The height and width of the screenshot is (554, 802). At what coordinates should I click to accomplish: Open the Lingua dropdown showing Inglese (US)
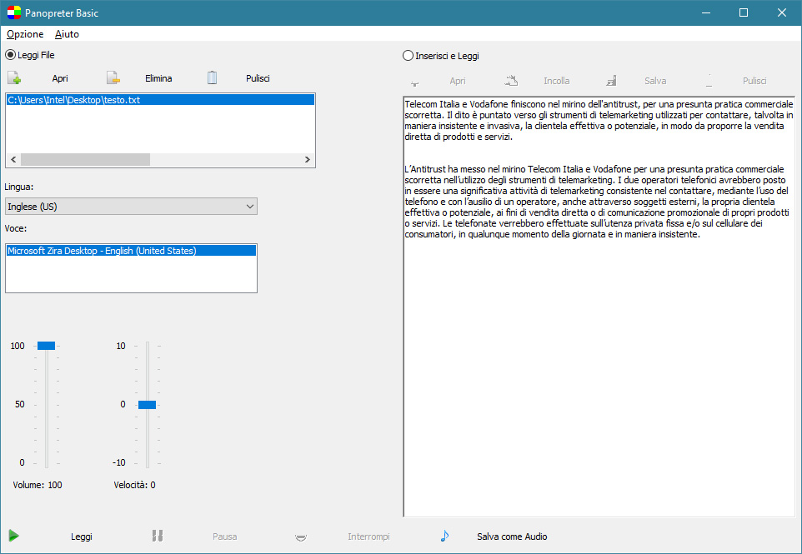click(131, 206)
